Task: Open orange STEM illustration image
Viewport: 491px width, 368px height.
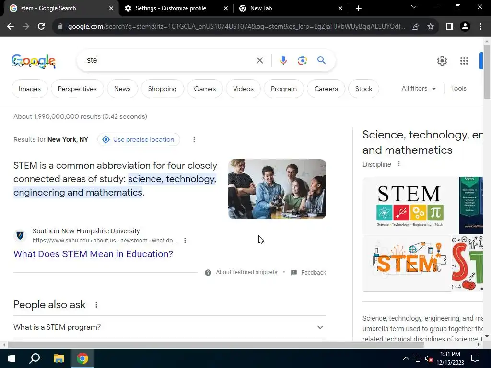Action: (x=407, y=264)
